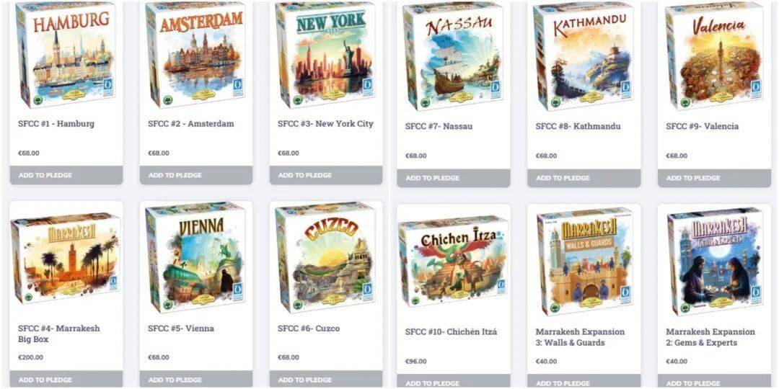
Task: Open the SFCC #10- Chichén Itzá title link
Action: click(451, 331)
